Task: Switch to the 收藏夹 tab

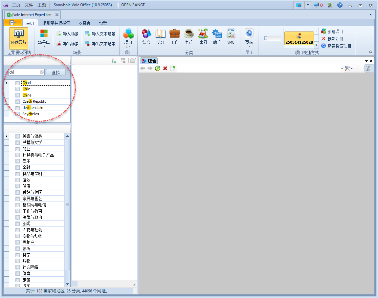Action: [85, 23]
